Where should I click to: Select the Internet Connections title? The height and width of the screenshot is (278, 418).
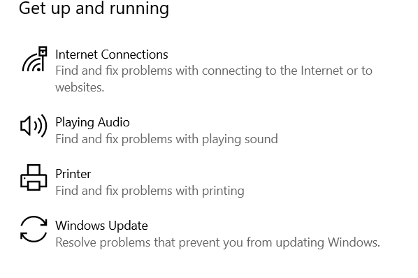pyautogui.click(x=112, y=54)
